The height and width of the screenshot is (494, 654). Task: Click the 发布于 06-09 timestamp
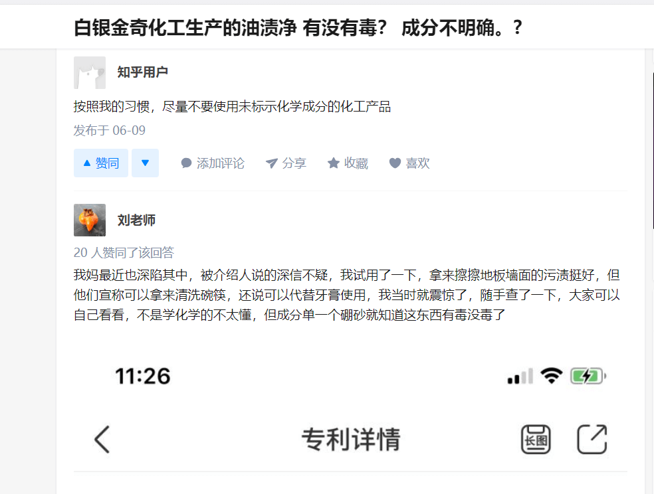(109, 130)
